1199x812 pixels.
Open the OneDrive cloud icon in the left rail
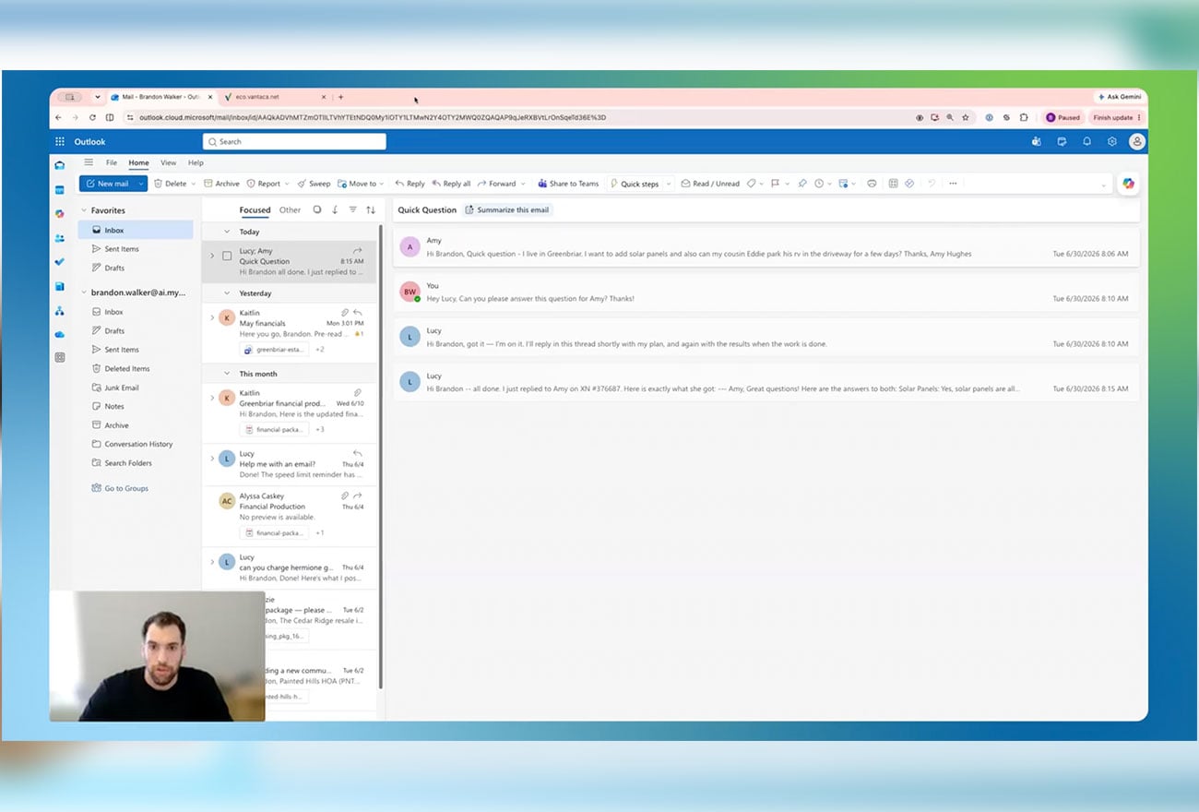click(60, 334)
